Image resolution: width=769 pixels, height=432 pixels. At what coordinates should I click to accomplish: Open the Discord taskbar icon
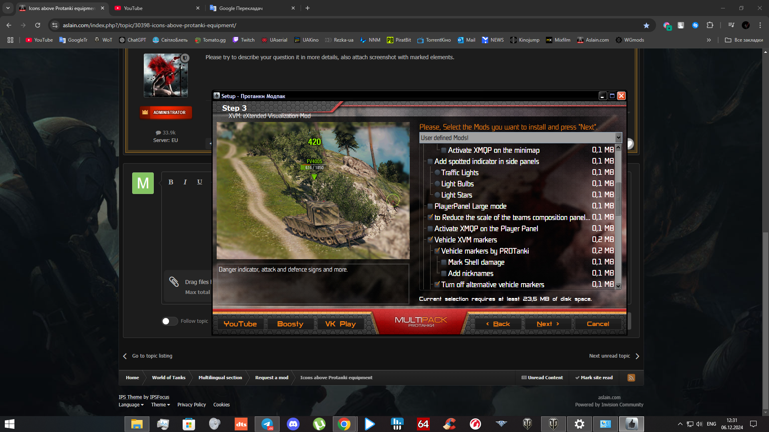coord(293,424)
